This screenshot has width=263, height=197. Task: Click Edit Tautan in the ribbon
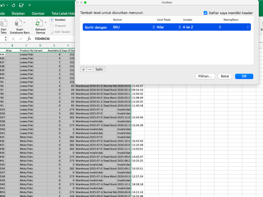coord(60,32)
